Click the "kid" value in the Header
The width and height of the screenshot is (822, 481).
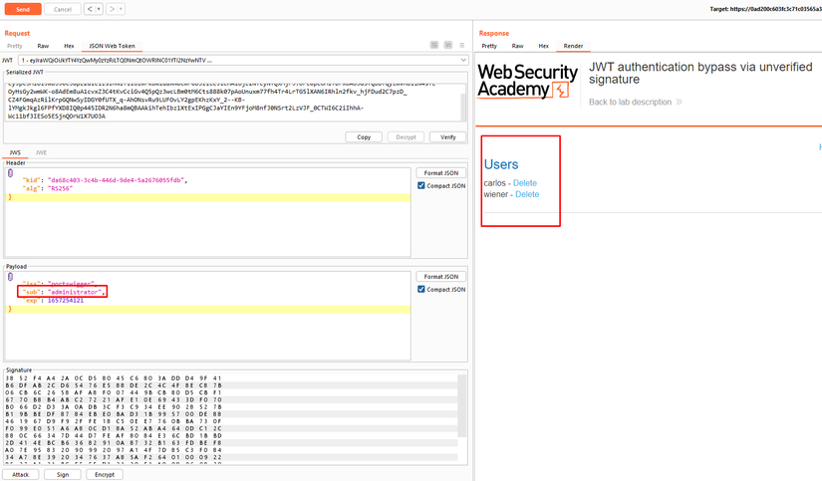[116, 180]
